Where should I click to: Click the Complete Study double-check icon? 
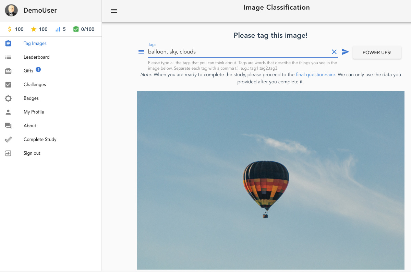coord(8,140)
